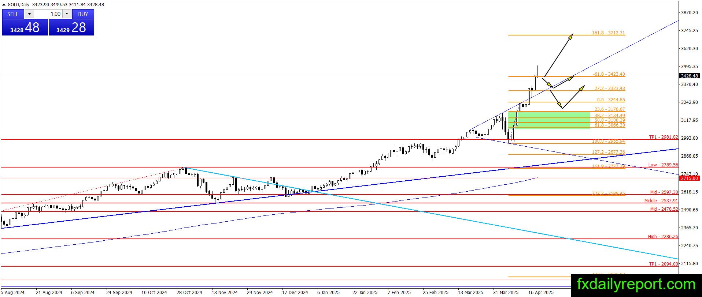The image size is (702, 297).
Task: Click the SELL button in the trade panel
Action: [13, 14]
